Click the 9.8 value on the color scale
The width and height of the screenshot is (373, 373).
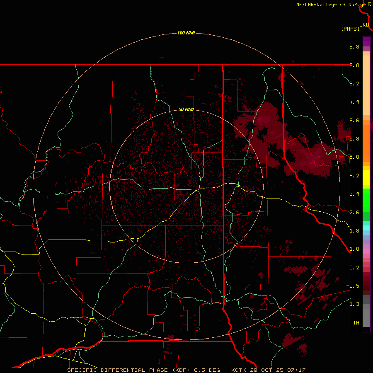pyautogui.click(x=354, y=46)
